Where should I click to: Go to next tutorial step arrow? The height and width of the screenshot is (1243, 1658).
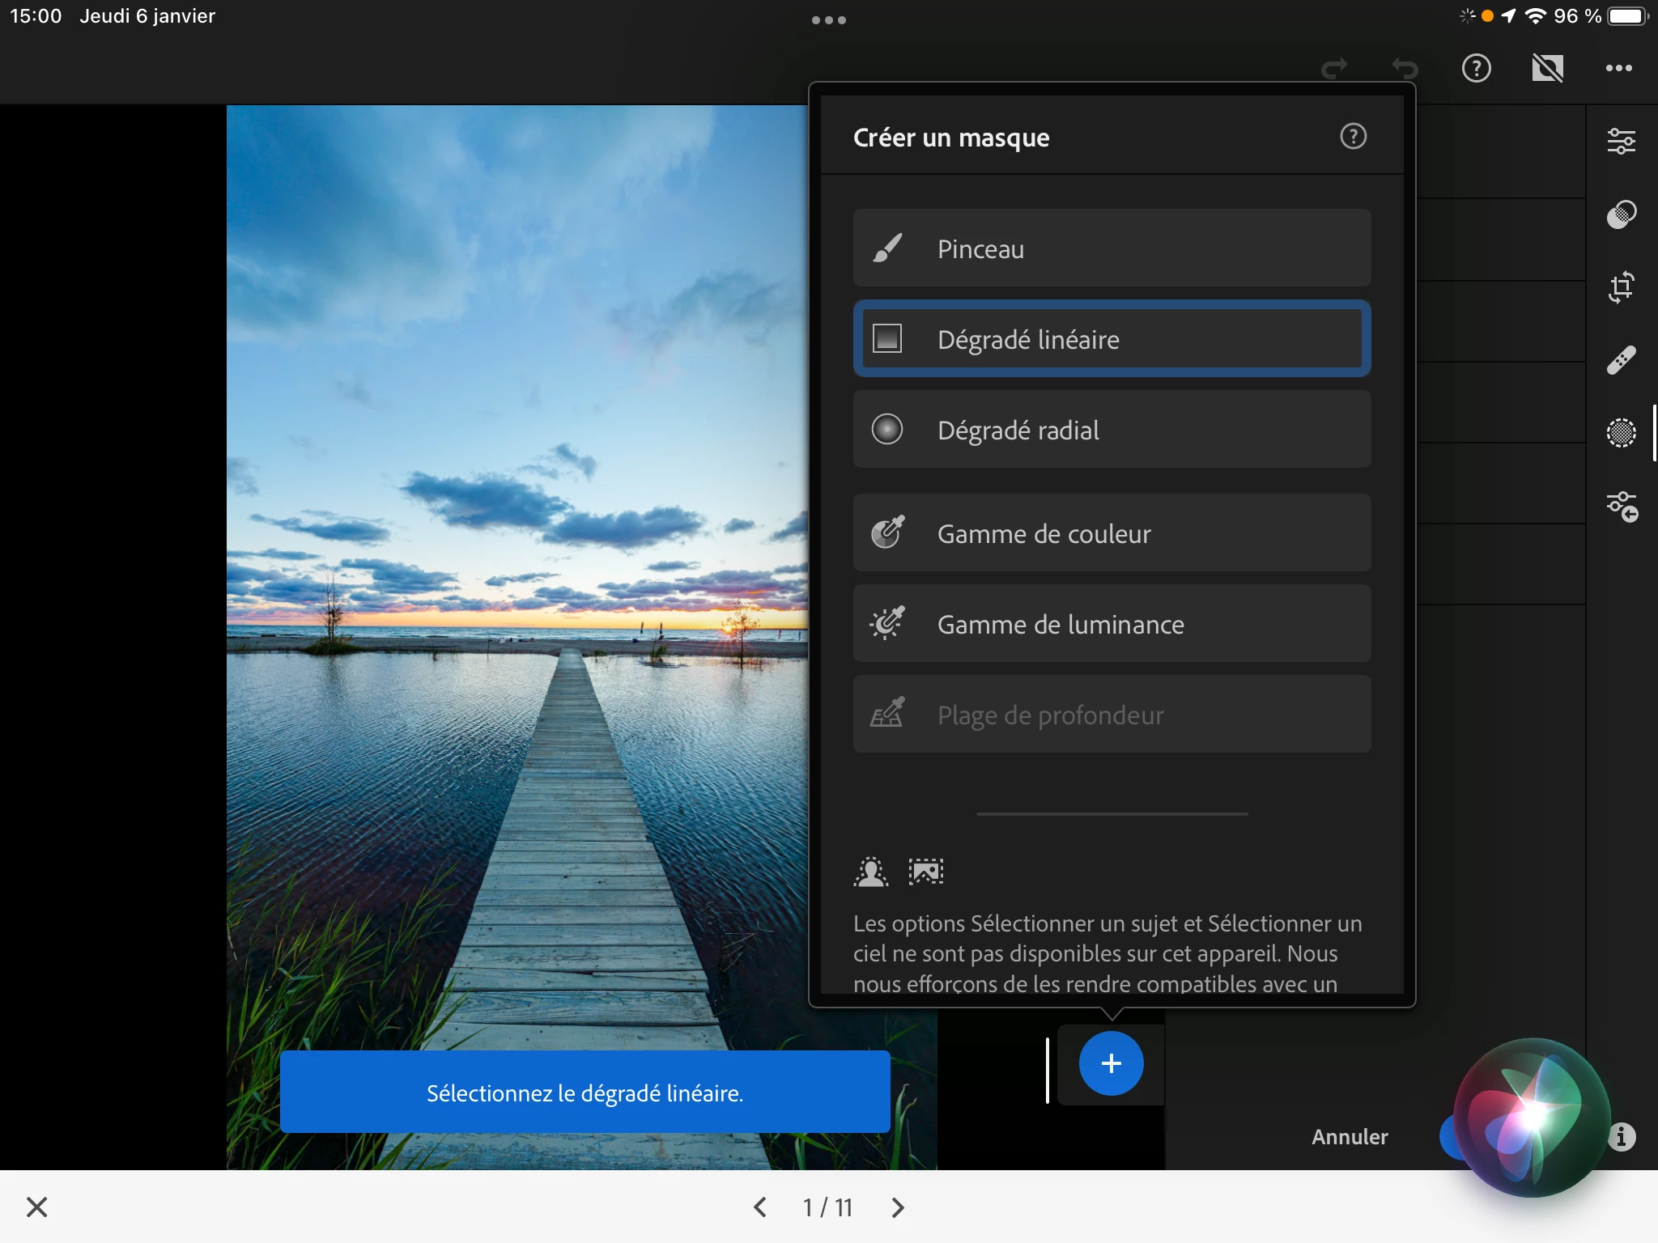point(897,1207)
